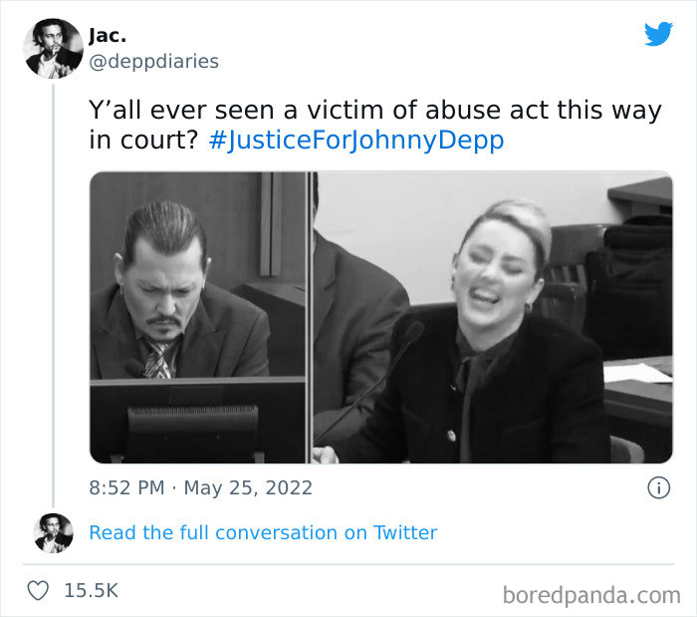This screenshot has height=617, width=697.
Task: Click the May 25, 2022 date
Action: click(x=248, y=487)
